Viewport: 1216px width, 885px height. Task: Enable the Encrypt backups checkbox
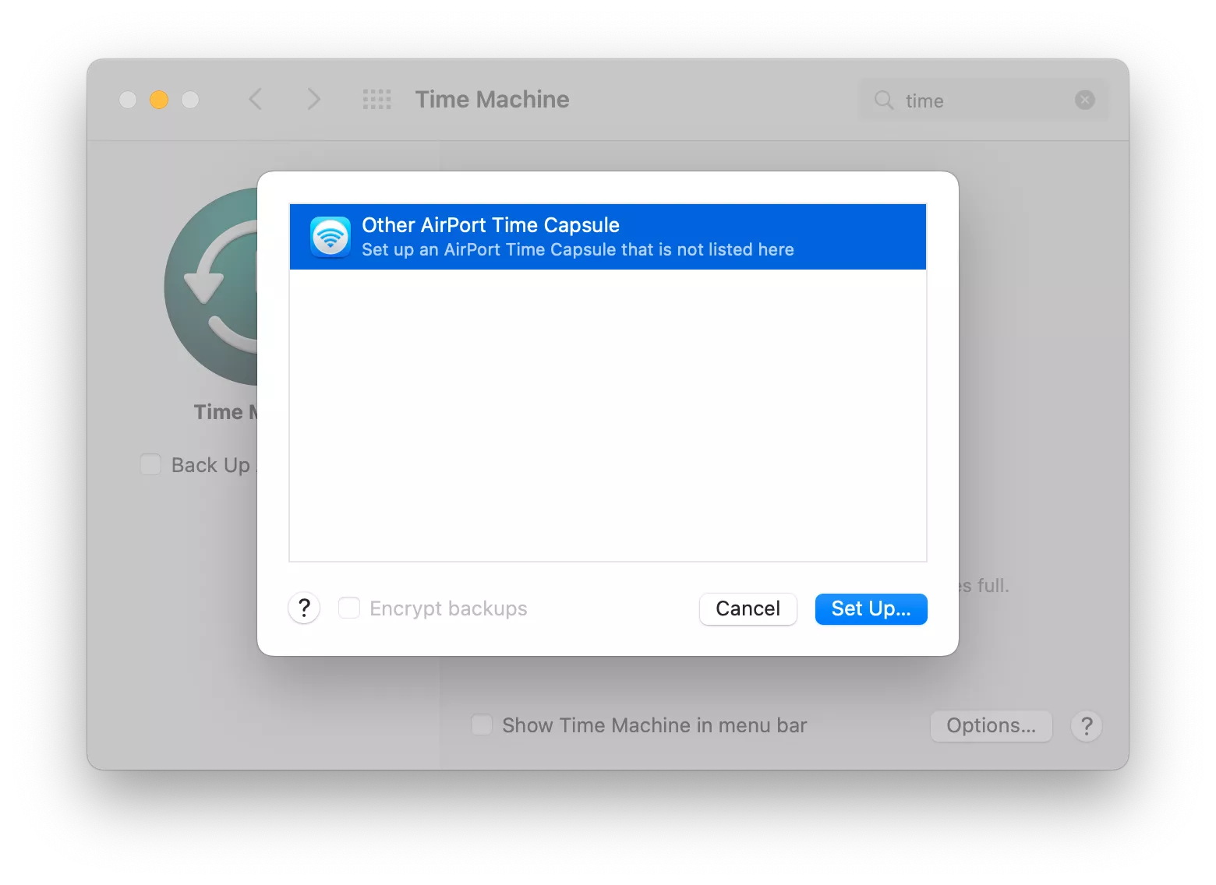click(x=349, y=608)
